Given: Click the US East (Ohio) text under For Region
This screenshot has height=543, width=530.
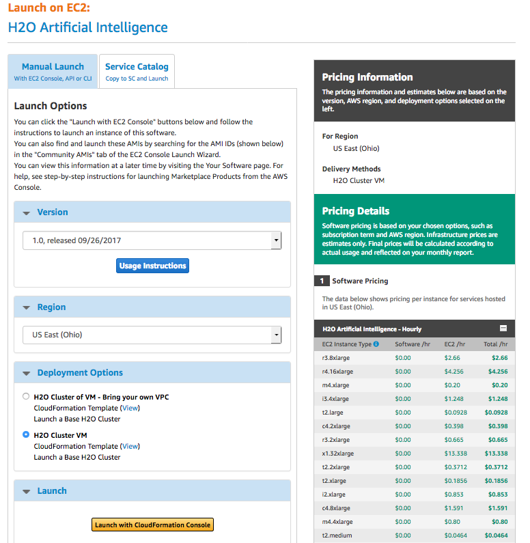Looking at the screenshot, I should click(x=357, y=148).
